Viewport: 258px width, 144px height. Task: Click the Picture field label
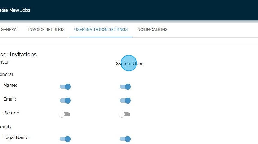coord(11,113)
